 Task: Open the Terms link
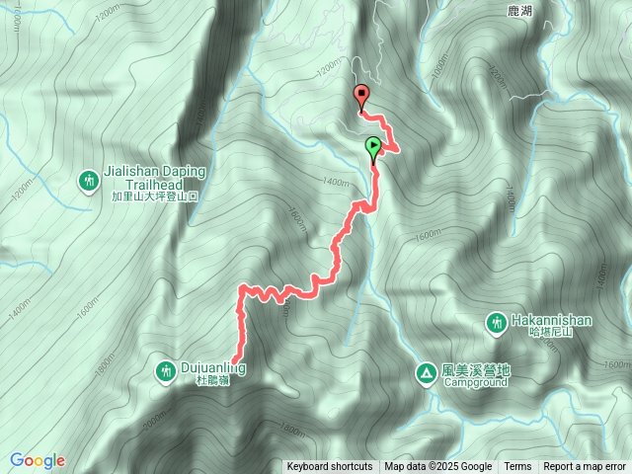[517, 467]
